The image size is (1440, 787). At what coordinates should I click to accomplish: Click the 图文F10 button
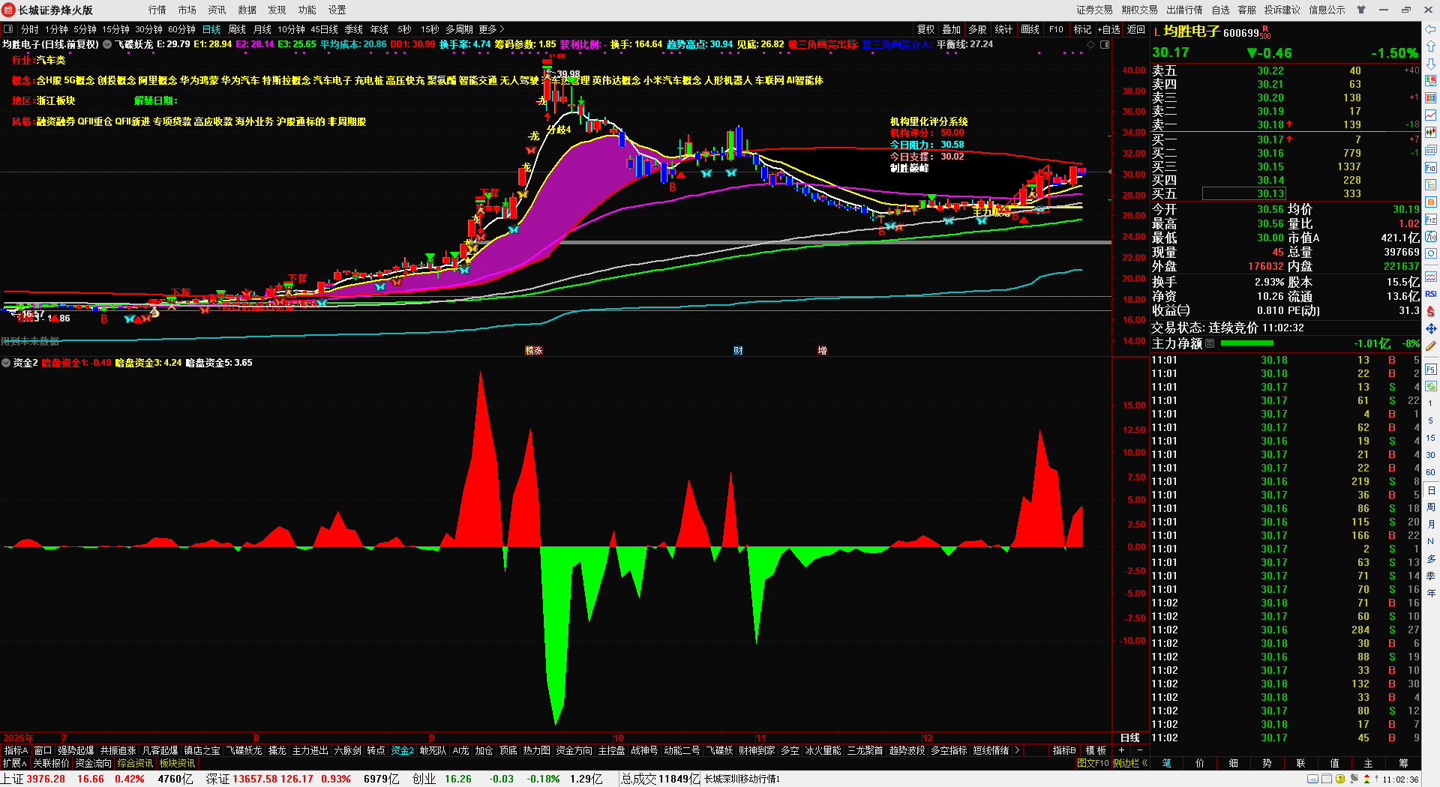point(1093,763)
